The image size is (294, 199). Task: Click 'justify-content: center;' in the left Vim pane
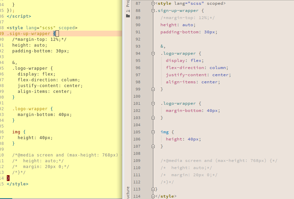[x=50, y=86]
